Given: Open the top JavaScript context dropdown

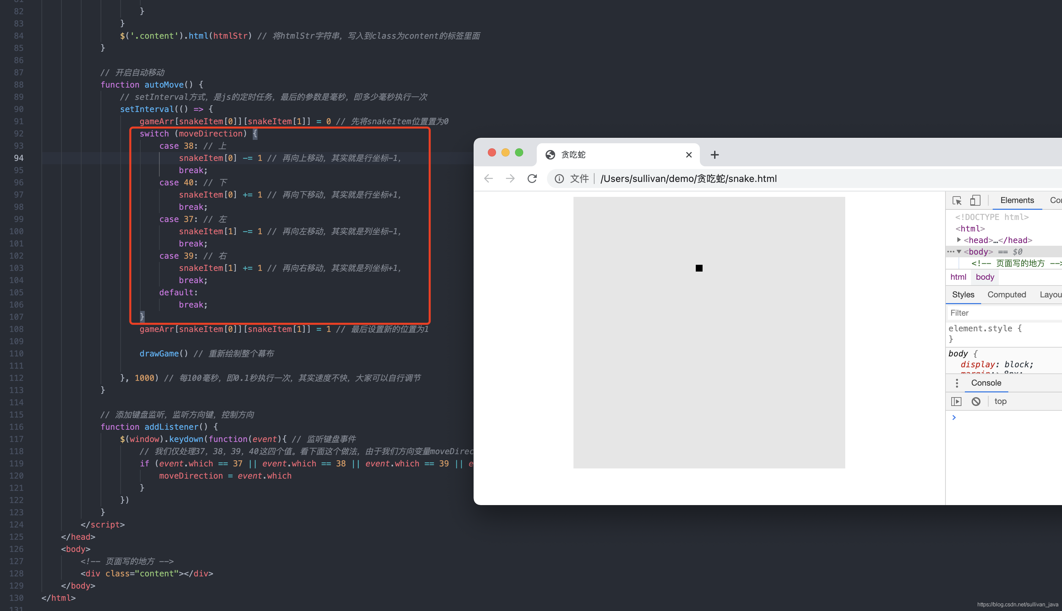Looking at the screenshot, I should click(1001, 402).
